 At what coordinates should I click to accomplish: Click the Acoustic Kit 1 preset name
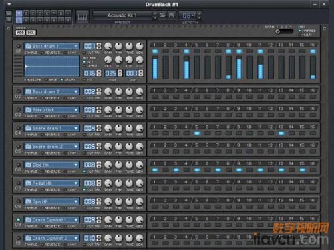[x=122, y=15]
